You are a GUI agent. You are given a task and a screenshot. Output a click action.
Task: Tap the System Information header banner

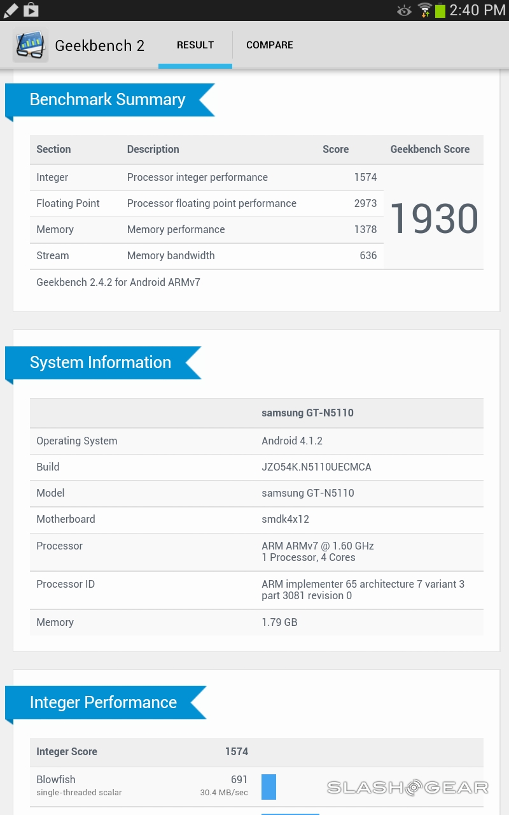pyautogui.click(x=101, y=363)
